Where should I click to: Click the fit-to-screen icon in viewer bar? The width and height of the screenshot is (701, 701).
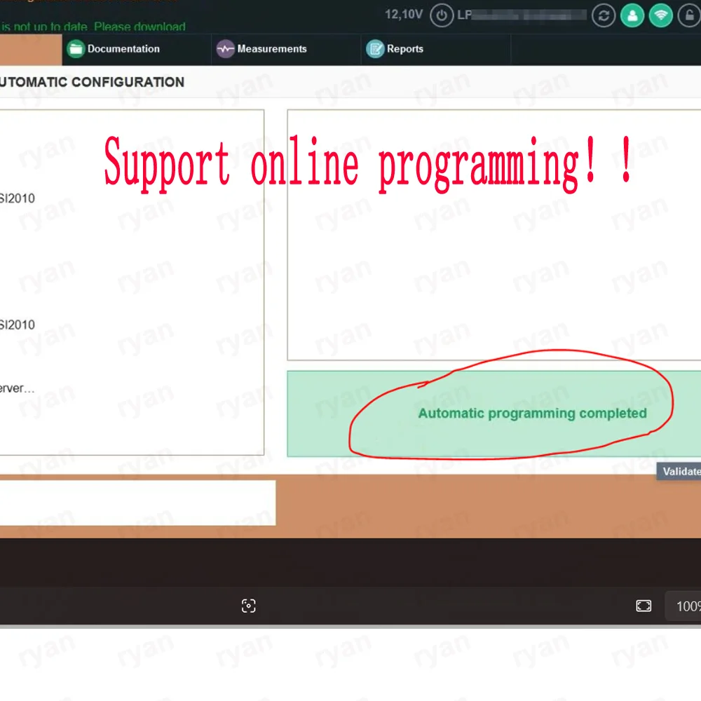[644, 606]
